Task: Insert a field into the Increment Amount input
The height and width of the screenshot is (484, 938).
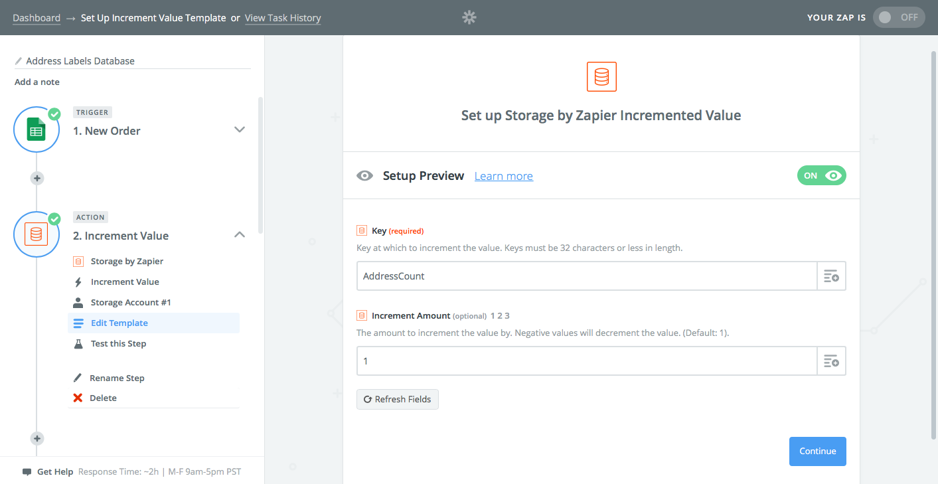Action: [x=831, y=361]
